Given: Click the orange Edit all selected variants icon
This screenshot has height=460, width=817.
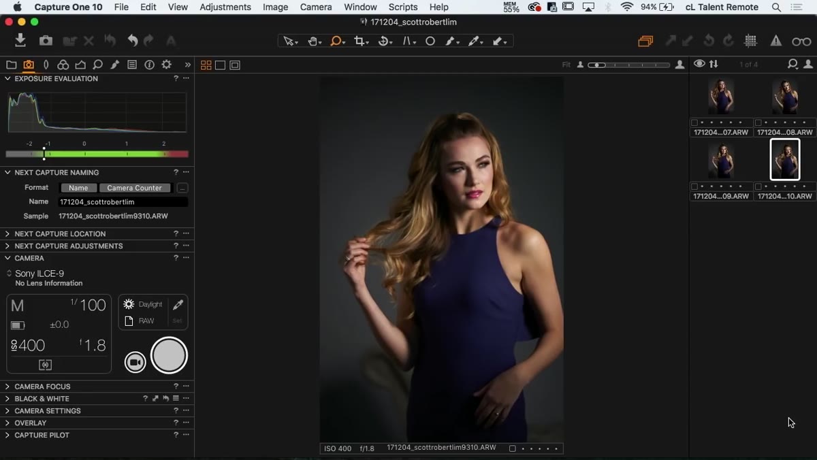Looking at the screenshot, I should pyautogui.click(x=645, y=42).
